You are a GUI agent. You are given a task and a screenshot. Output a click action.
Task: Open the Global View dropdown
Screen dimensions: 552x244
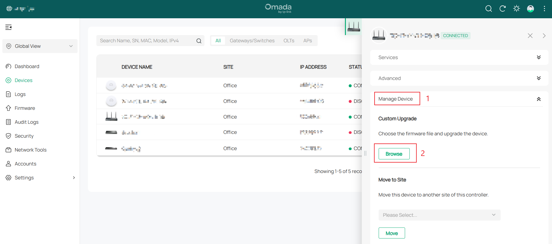tap(40, 46)
